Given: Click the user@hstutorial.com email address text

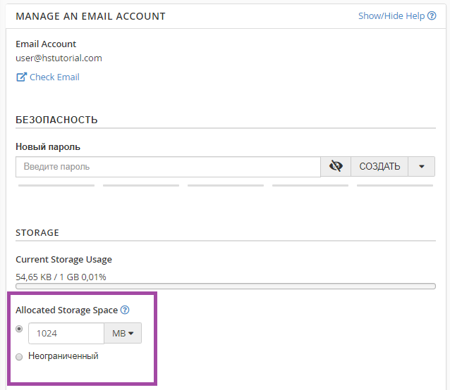Looking at the screenshot, I should coord(59,58).
